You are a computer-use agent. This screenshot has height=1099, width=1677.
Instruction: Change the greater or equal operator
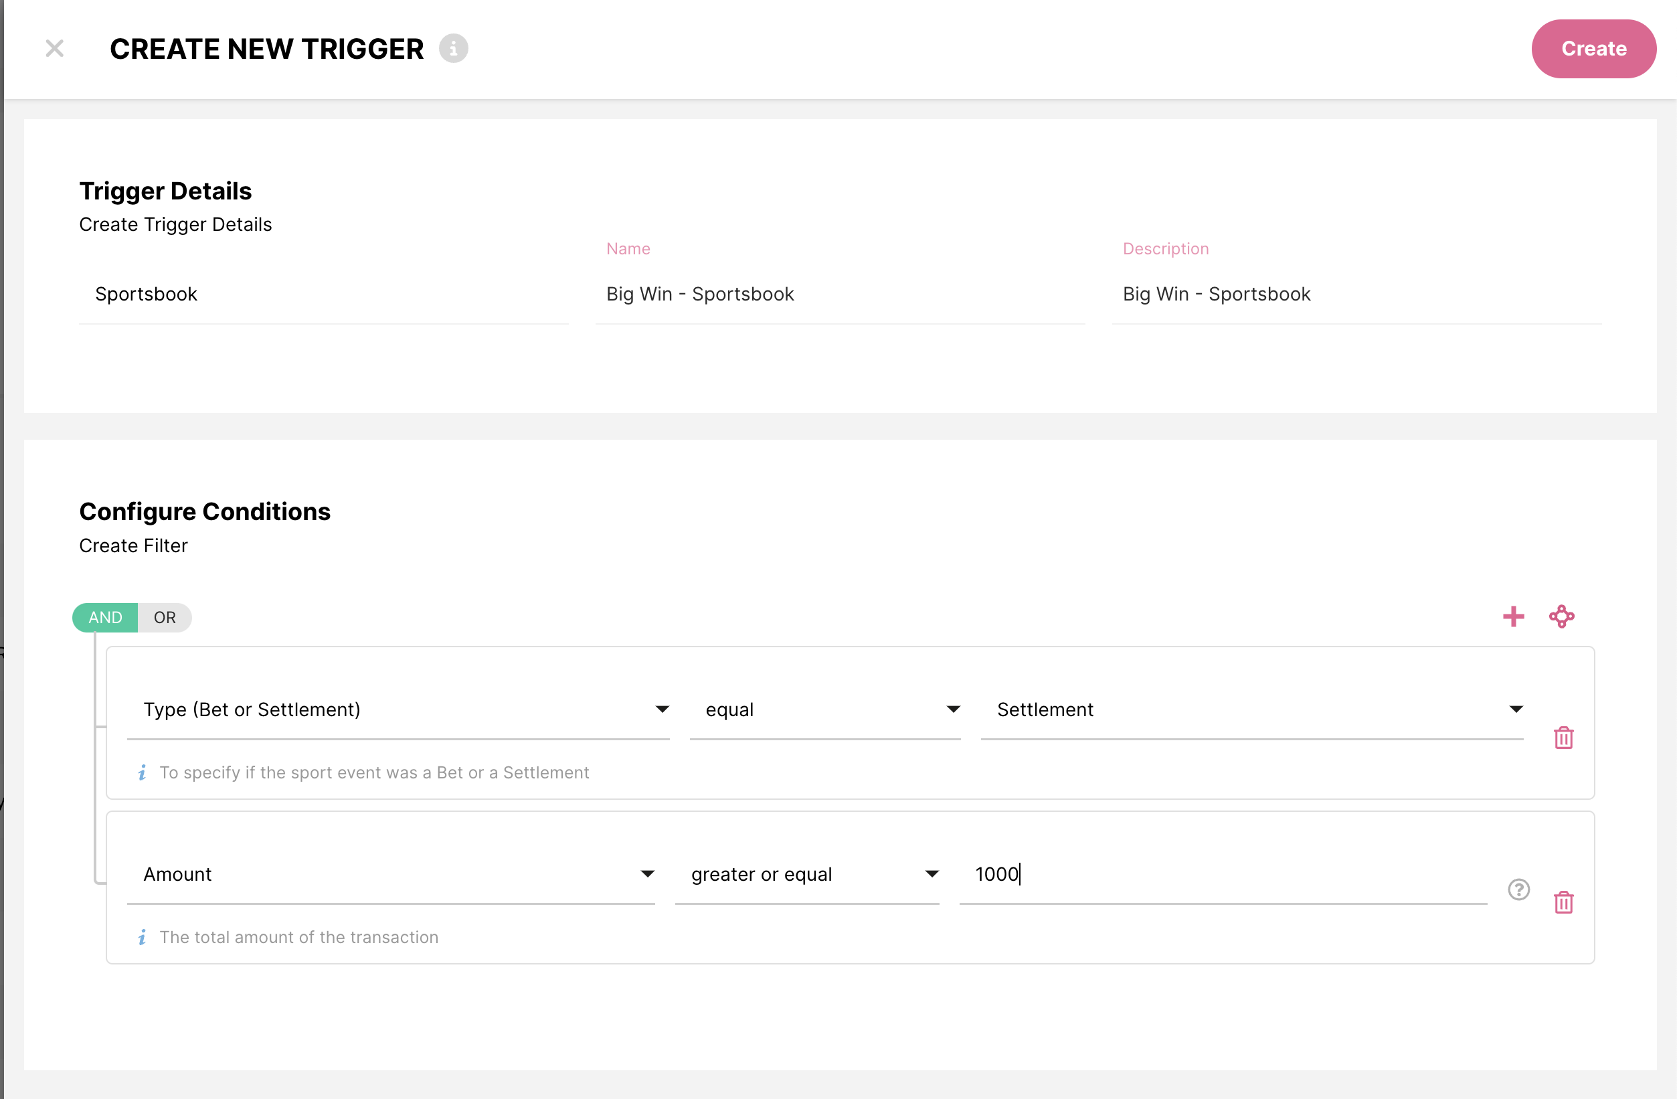(x=807, y=874)
